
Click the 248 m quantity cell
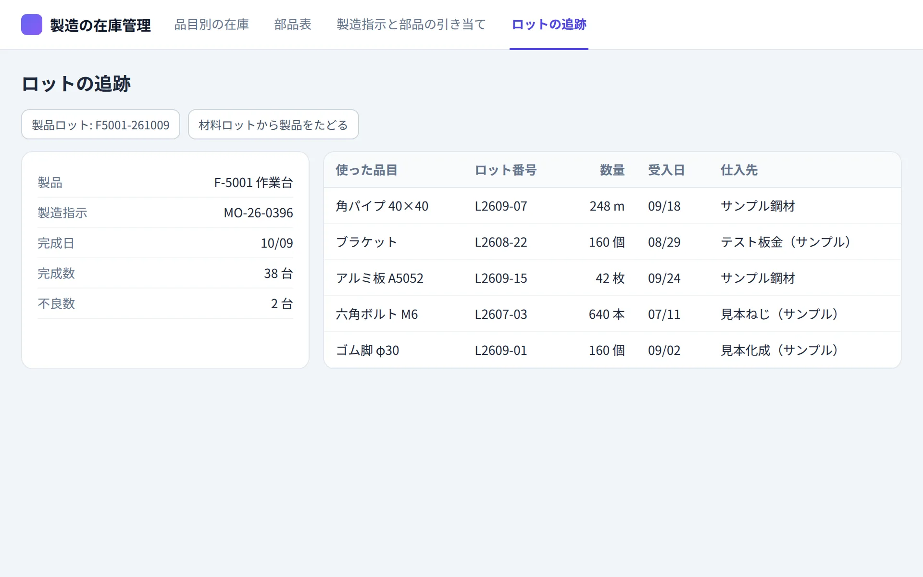click(x=607, y=206)
